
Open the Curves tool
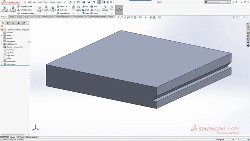(x=112, y=7)
